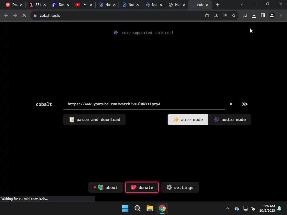Click the donate button
287x215 pixels.
(142, 187)
